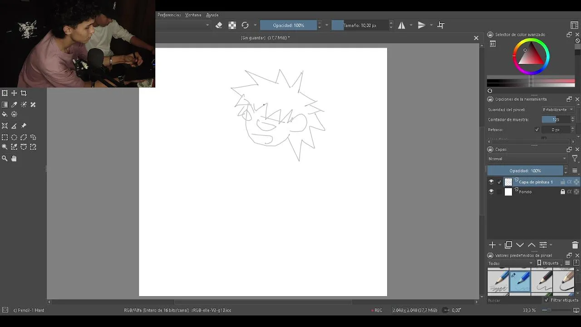Click the wrap around mode icon

[441, 25]
